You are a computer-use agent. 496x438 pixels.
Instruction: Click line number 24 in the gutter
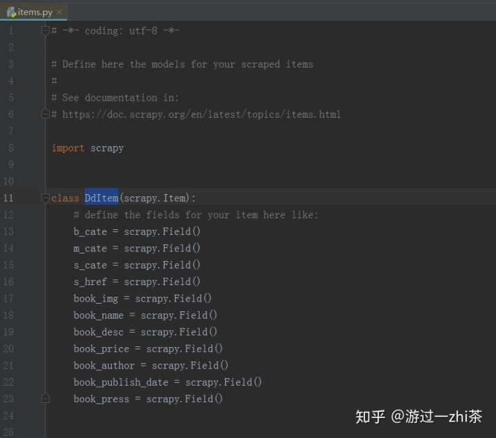[x=8, y=415]
